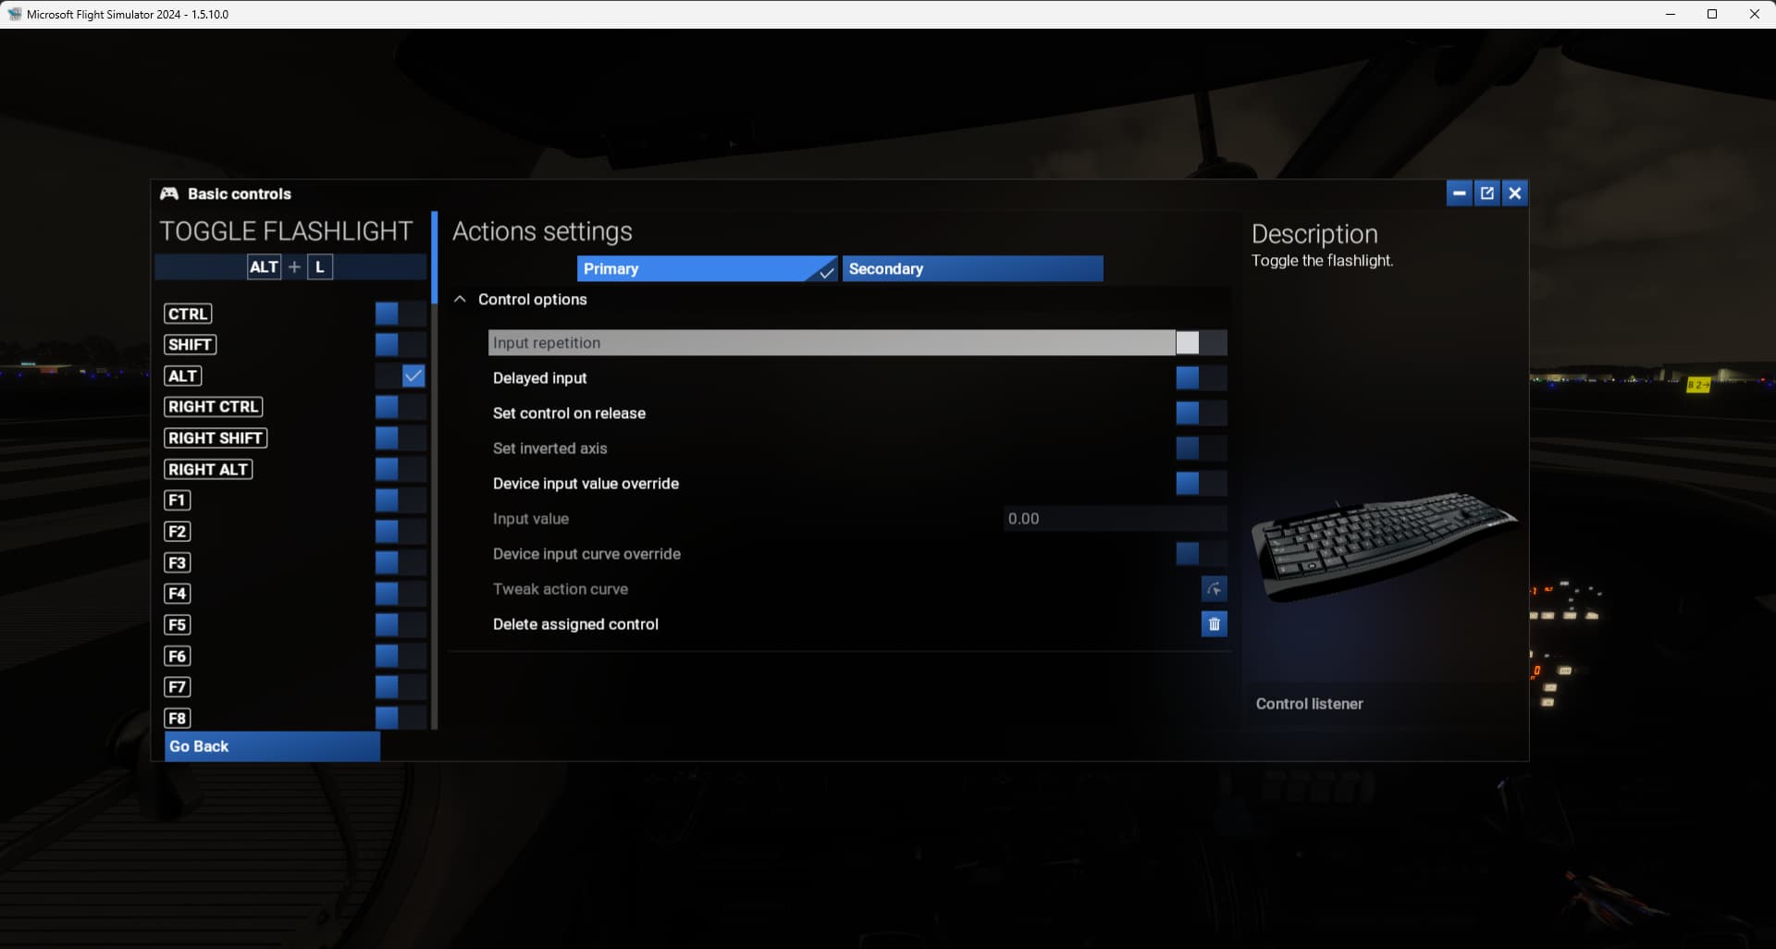Close the Basic controls panel
This screenshot has width=1776, height=949.
[1514, 193]
